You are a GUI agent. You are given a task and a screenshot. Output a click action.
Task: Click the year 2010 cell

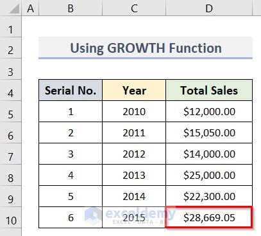pyautogui.click(x=134, y=111)
